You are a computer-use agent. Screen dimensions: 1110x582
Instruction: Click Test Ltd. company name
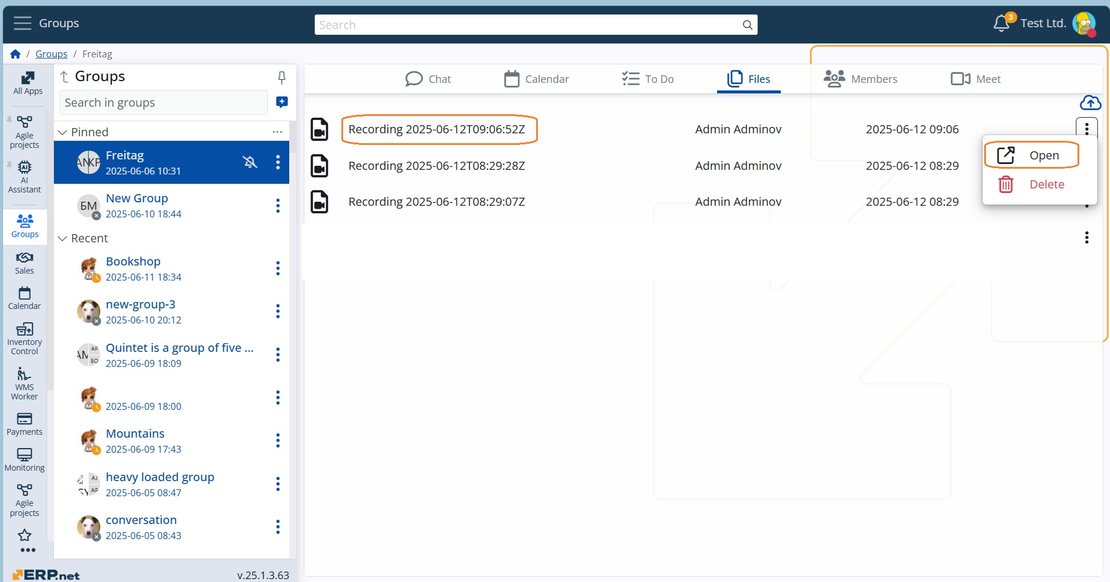point(1043,23)
